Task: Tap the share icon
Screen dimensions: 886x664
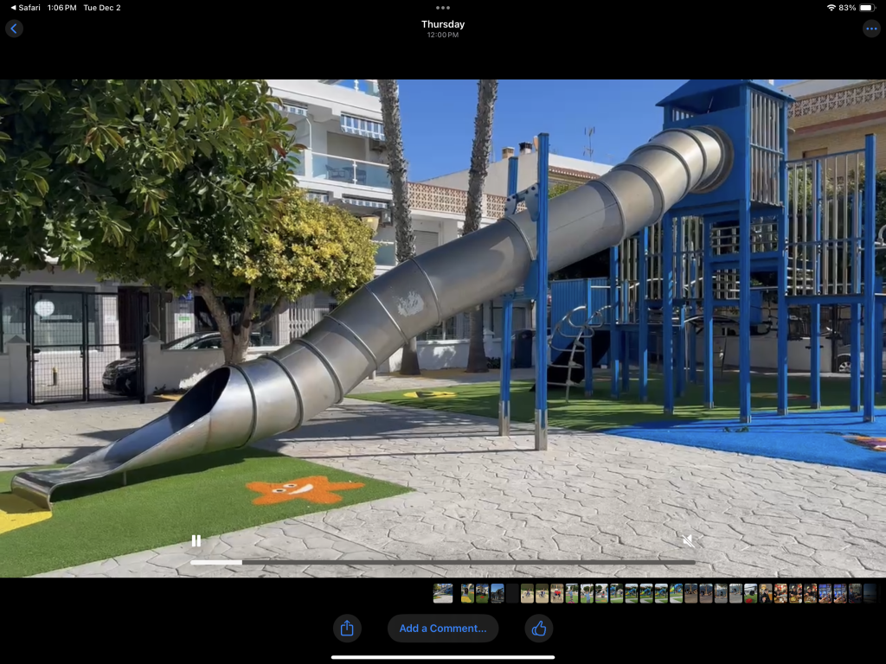Action: pyautogui.click(x=347, y=629)
